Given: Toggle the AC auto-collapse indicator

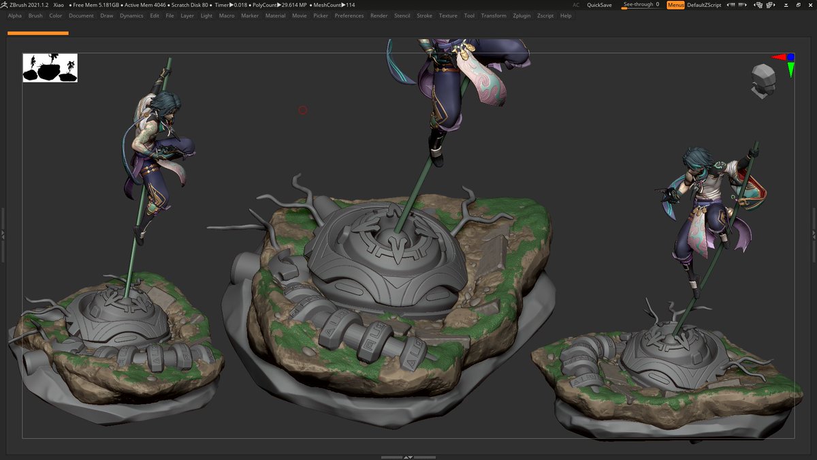Looking at the screenshot, I should [x=576, y=5].
